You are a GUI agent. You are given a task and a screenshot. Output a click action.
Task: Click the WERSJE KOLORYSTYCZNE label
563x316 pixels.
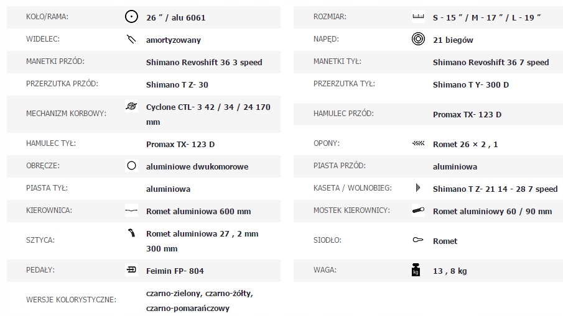[71, 300]
